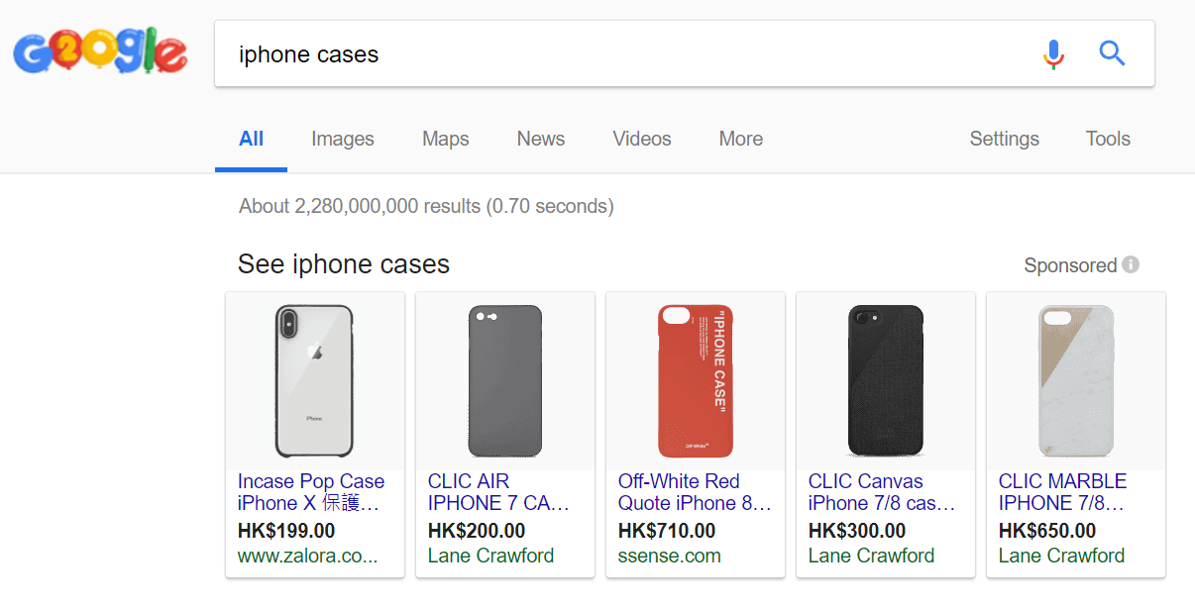Click the CLIC MARBLE IPHONE 7/8 link

pyautogui.click(x=1062, y=492)
